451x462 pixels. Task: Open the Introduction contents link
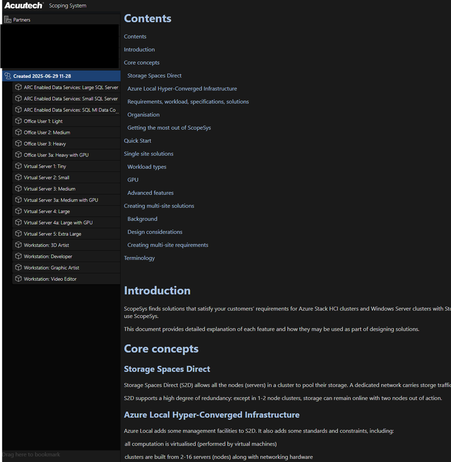click(139, 49)
